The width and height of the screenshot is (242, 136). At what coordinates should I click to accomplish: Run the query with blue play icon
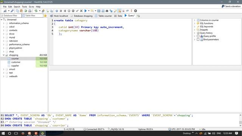click(x=85, y=11)
